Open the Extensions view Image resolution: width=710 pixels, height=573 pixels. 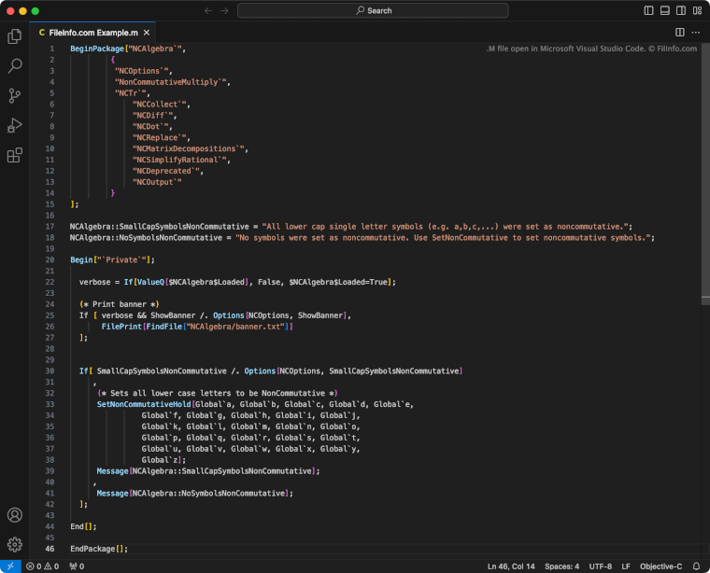[14, 156]
